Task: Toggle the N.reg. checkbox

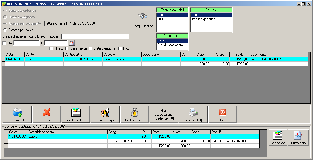Action: point(51,48)
